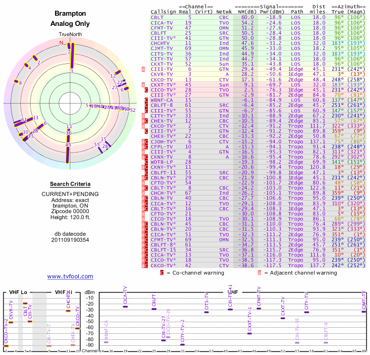Click the Brampton title text
Image resolution: width=370 pixels, height=355 pixels.
(70, 13)
